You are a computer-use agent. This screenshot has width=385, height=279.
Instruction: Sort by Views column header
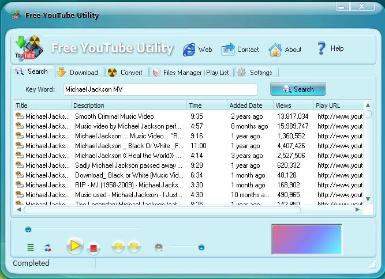click(x=293, y=105)
